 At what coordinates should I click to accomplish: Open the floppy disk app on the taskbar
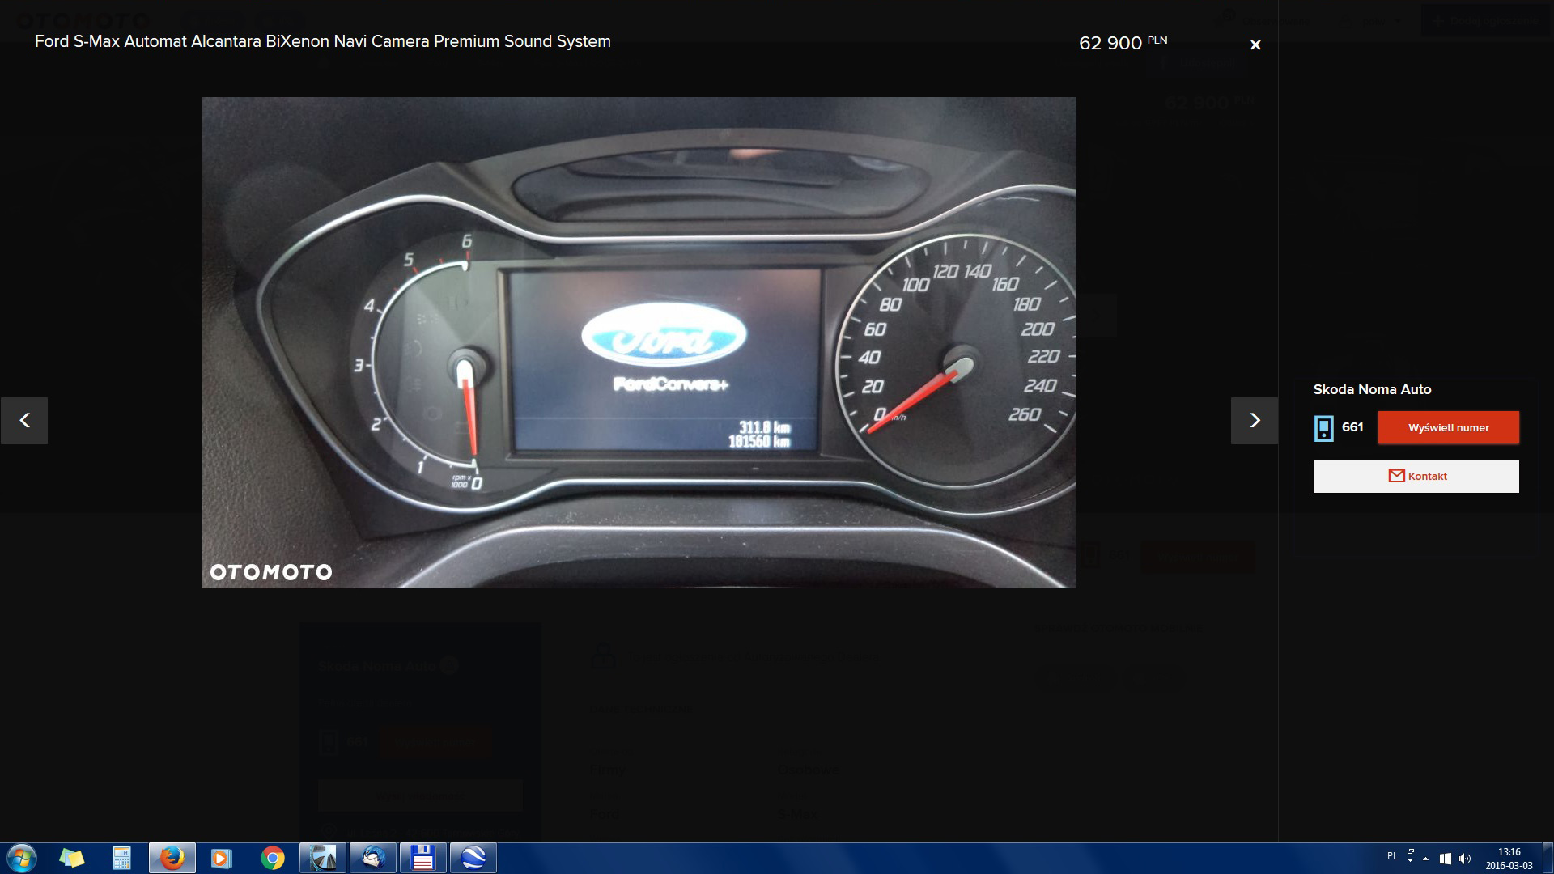pyautogui.click(x=422, y=858)
